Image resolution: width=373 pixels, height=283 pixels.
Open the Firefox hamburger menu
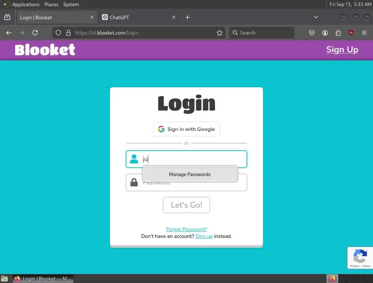pyautogui.click(x=364, y=33)
